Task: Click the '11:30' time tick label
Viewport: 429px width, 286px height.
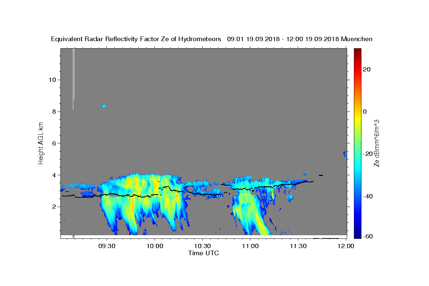Action: (298, 246)
